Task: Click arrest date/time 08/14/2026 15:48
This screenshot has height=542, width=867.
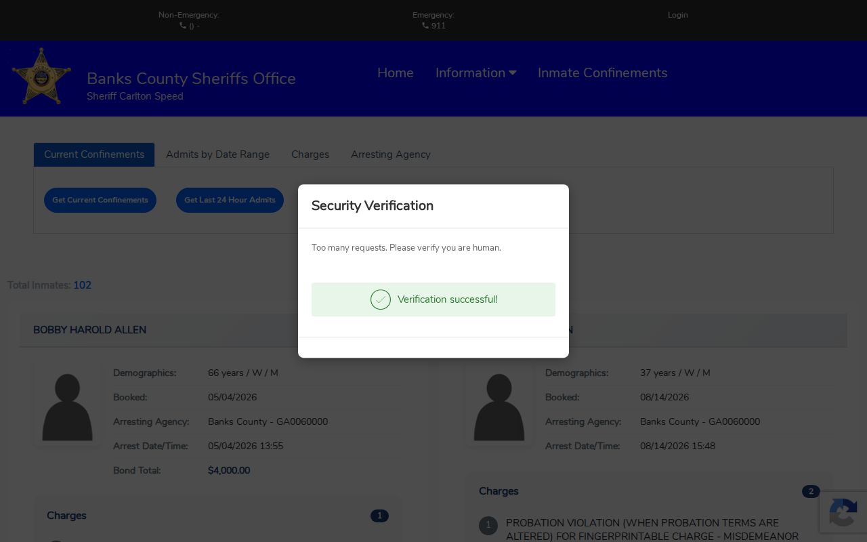Action: (x=678, y=446)
